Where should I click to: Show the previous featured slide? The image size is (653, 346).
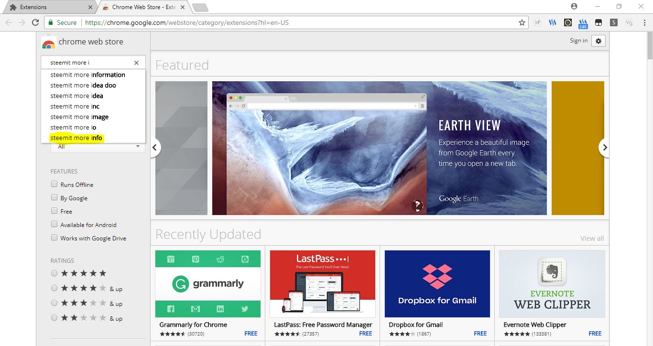point(154,148)
